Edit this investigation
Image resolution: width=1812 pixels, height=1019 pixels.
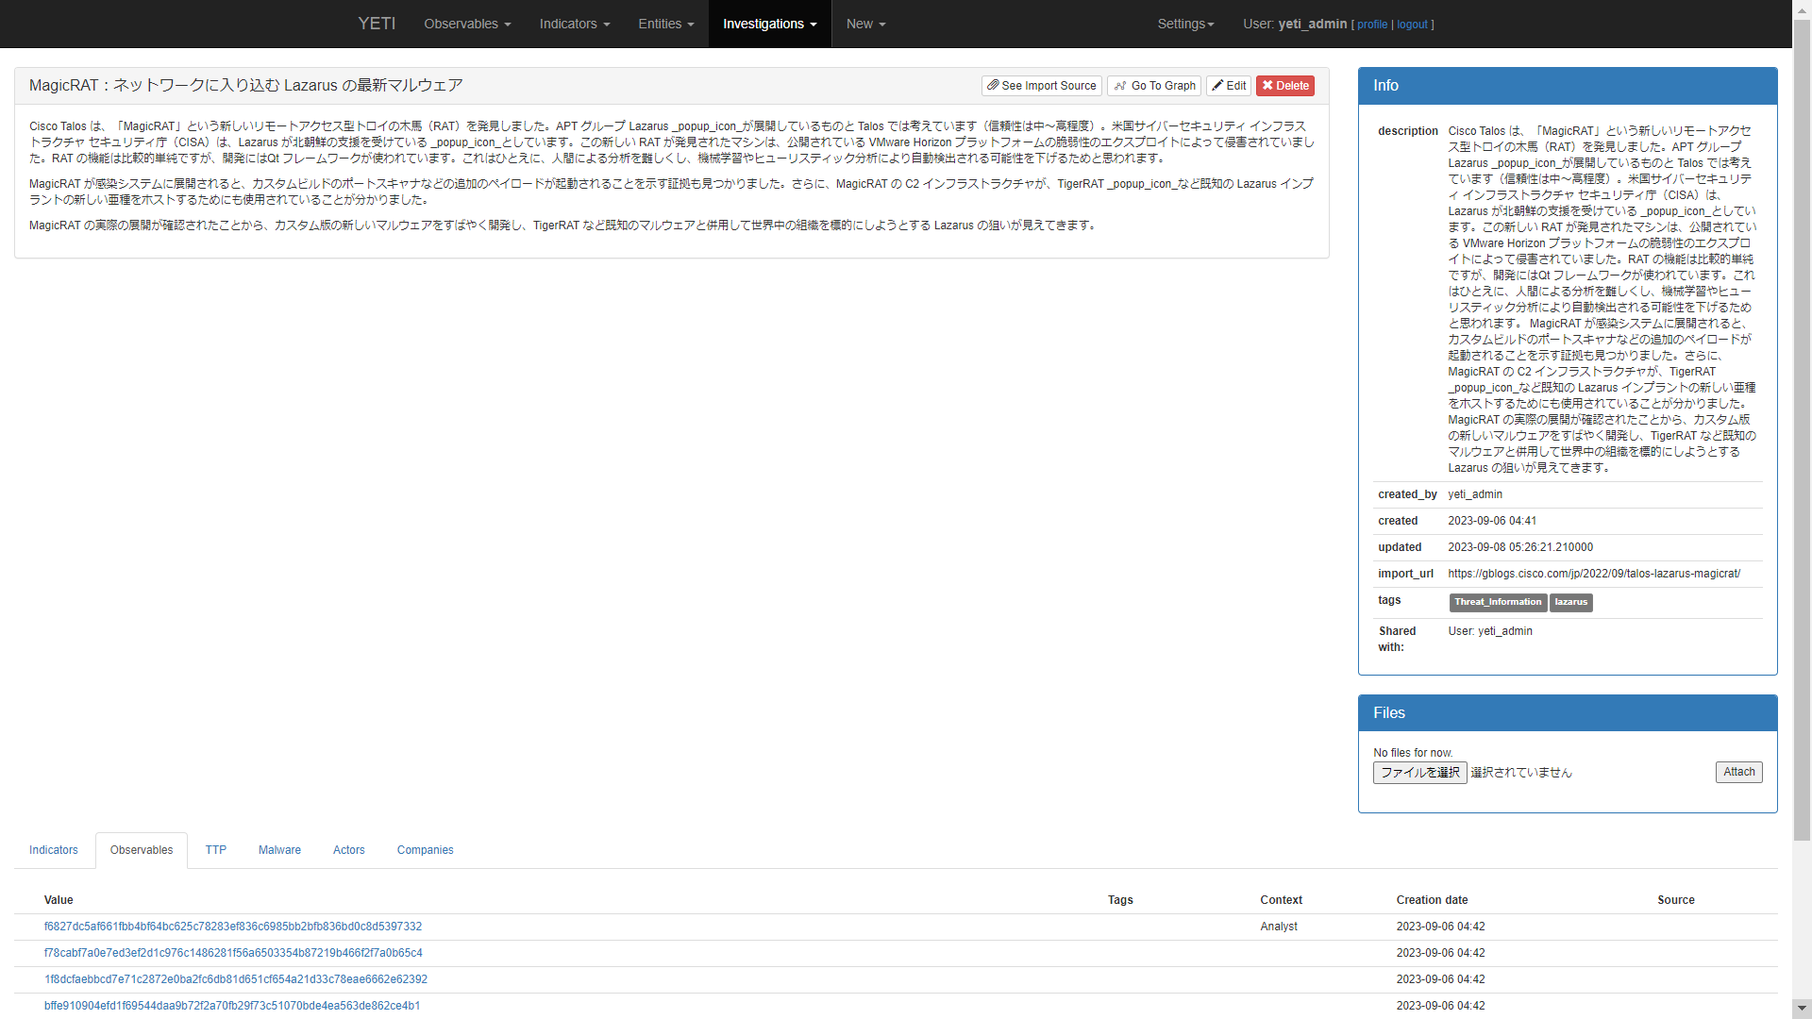[1229, 86]
